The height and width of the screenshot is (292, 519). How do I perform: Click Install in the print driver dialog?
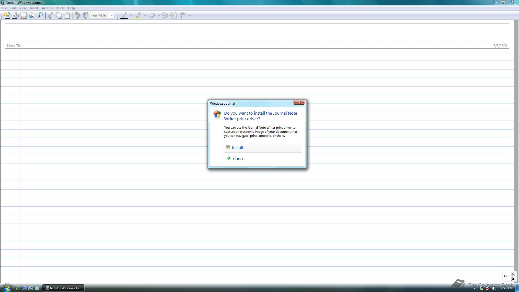pos(263,147)
